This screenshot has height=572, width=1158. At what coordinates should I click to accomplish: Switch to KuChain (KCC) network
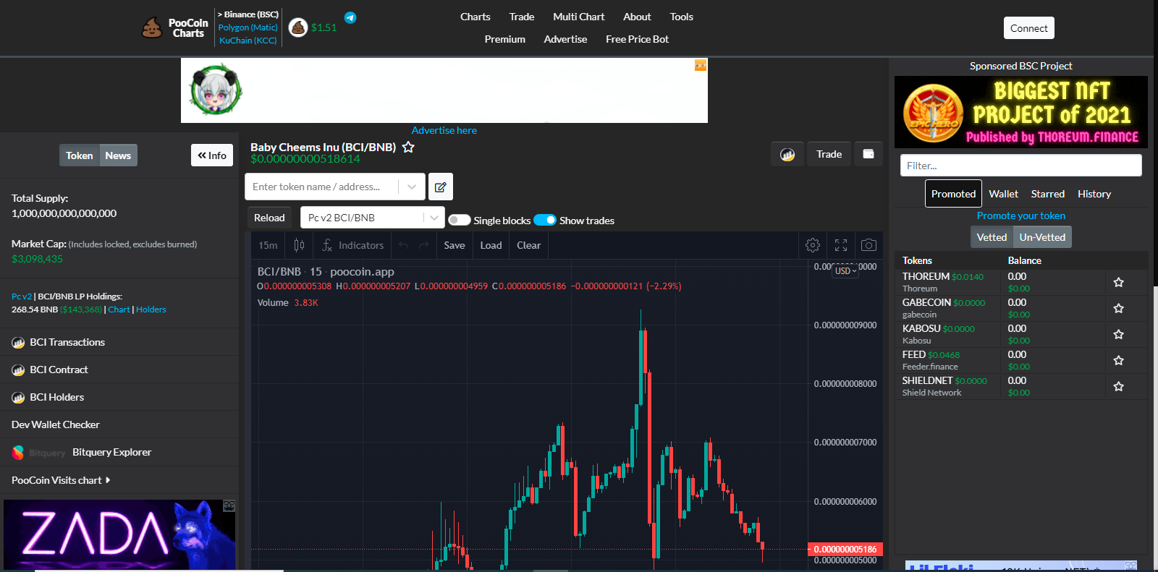248,40
